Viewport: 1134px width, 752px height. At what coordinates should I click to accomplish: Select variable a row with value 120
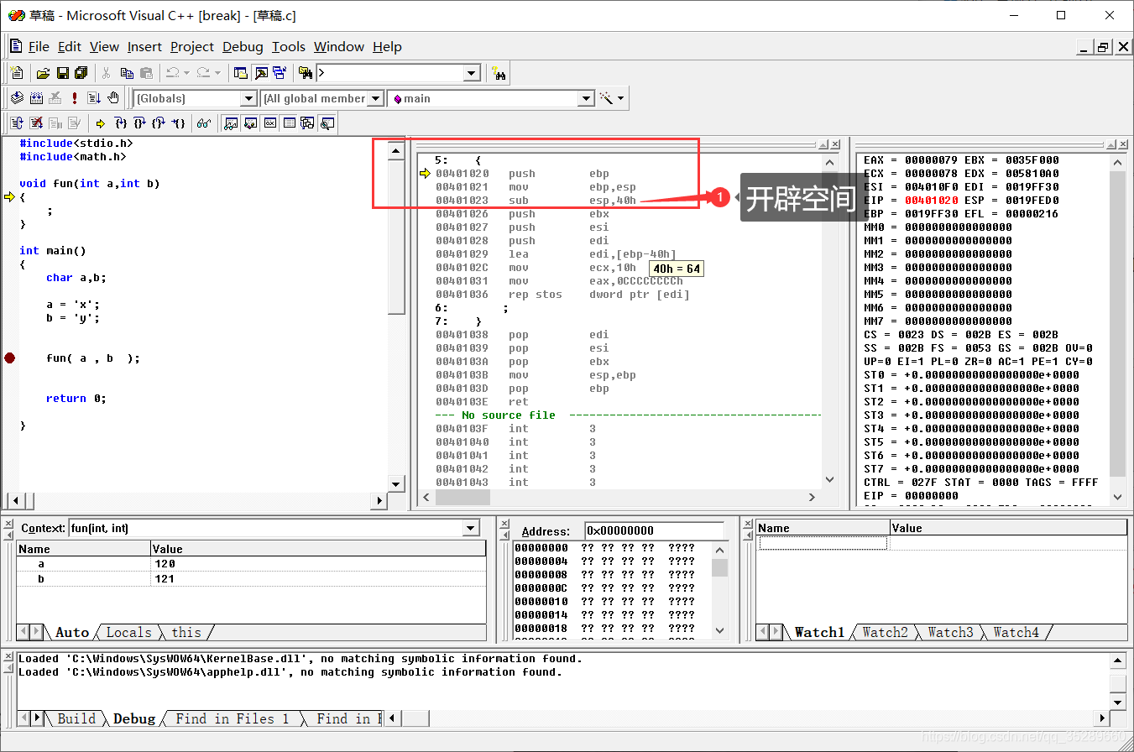tap(251, 564)
